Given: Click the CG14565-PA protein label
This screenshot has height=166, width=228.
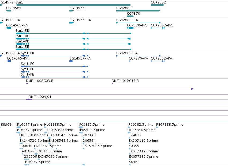Looking at the screenshot, I should [x=18, y=58].
